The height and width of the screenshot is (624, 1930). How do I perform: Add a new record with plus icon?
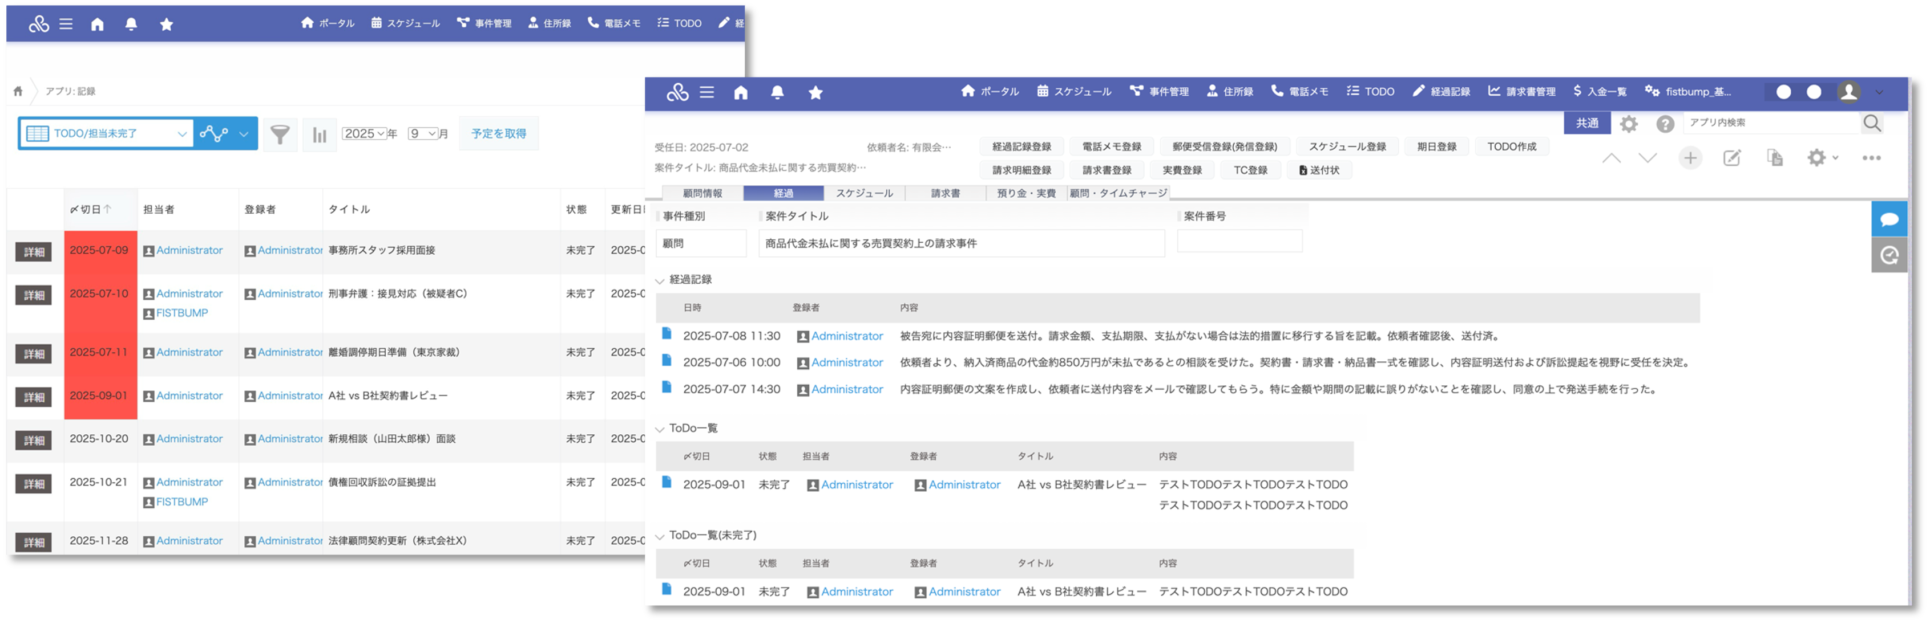[x=1690, y=158]
